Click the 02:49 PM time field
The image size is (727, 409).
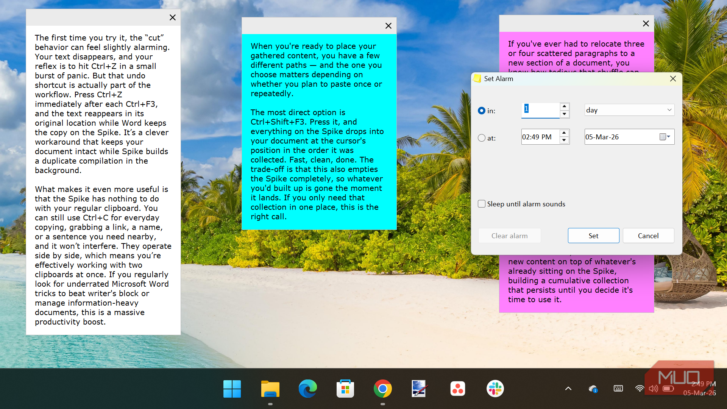click(x=540, y=137)
